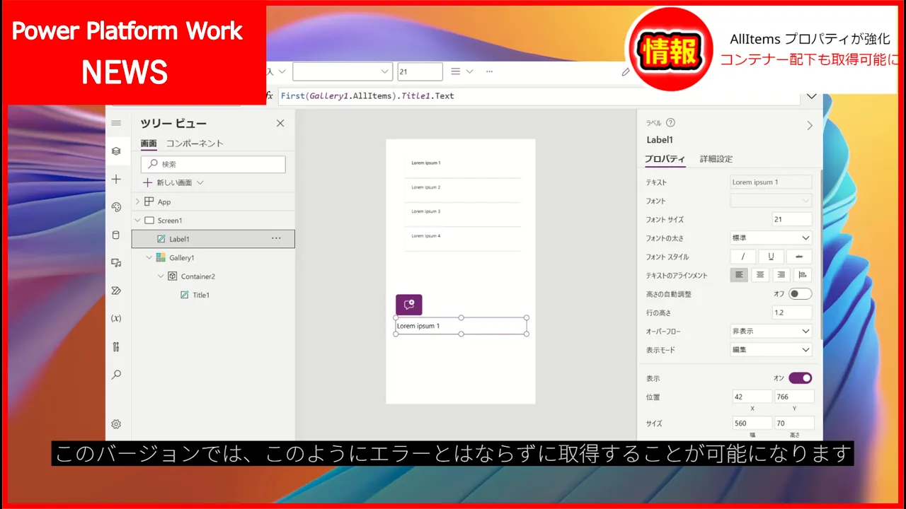This screenshot has width=906, height=509.
Task: Open the Tree view layers icon
Action: [116, 151]
